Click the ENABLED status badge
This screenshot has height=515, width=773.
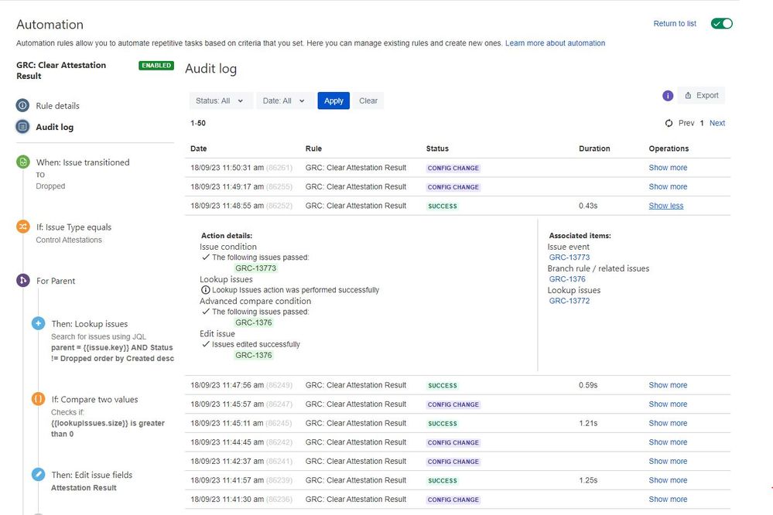pyautogui.click(x=156, y=66)
